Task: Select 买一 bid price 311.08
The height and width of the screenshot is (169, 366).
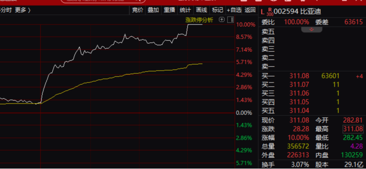Action: pyautogui.click(x=299, y=76)
